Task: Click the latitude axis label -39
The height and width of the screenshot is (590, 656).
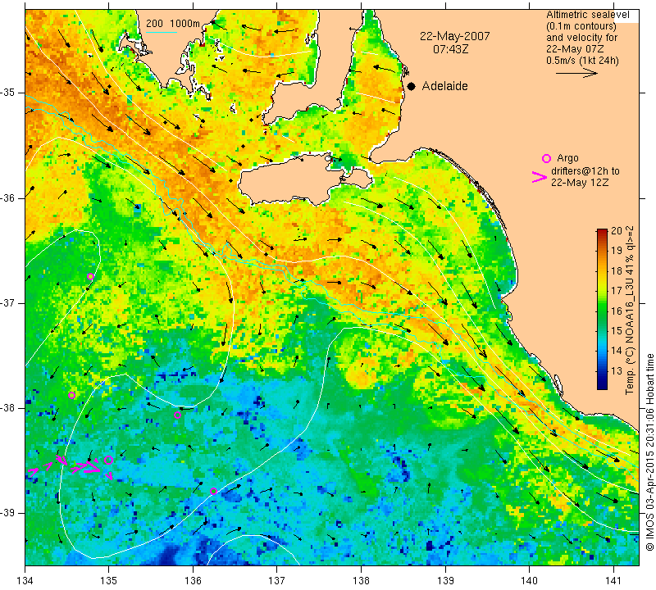Action: click(x=8, y=513)
